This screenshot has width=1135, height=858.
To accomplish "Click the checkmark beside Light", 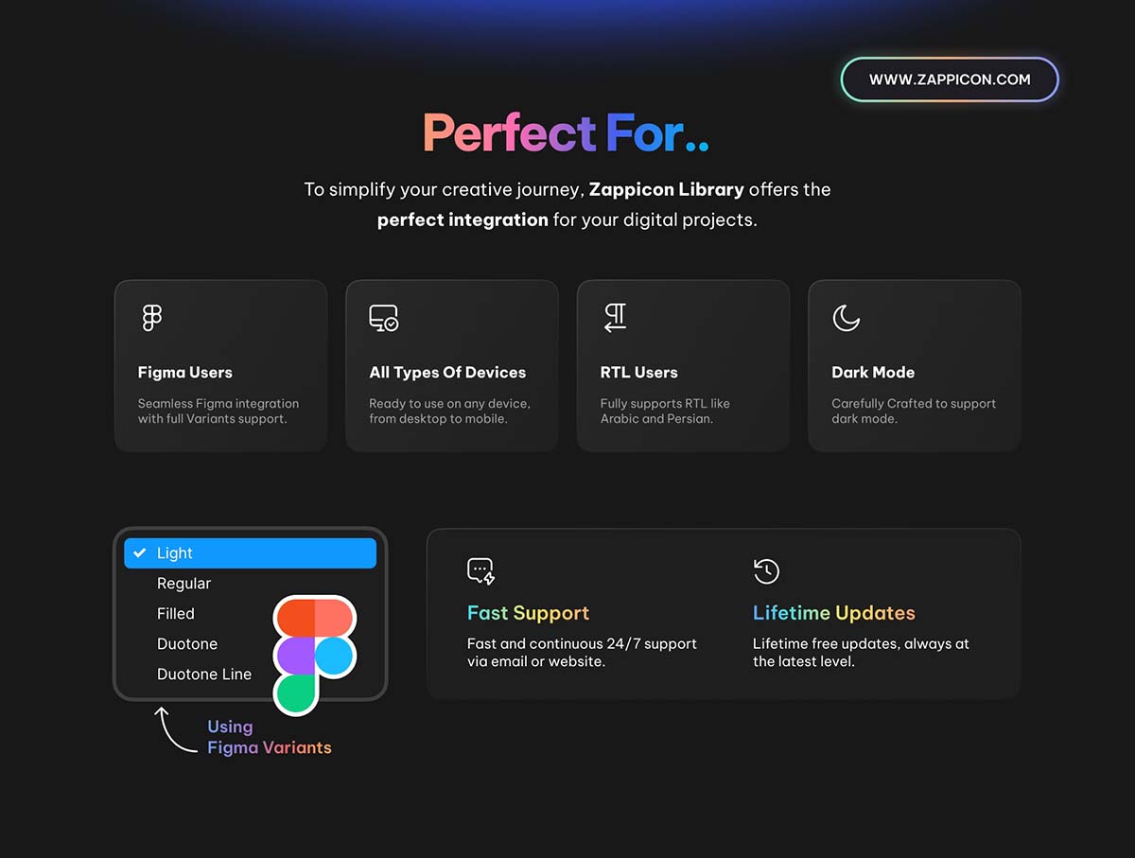I will pos(140,552).
